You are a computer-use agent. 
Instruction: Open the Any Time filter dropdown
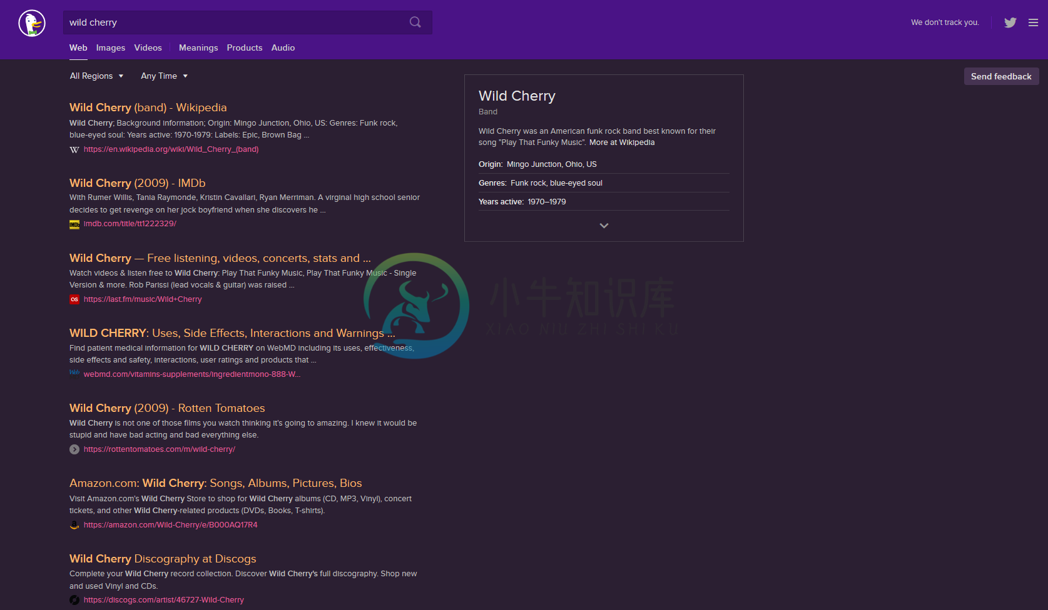pos(165,76)
